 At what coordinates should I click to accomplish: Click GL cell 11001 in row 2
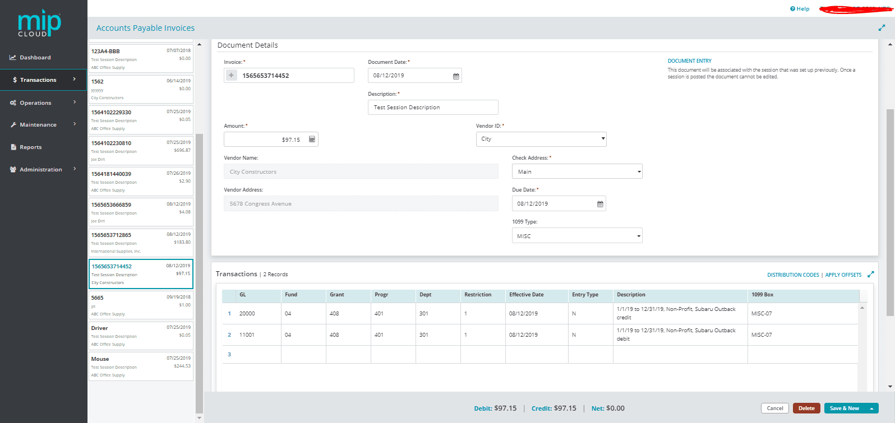[259, 335]
